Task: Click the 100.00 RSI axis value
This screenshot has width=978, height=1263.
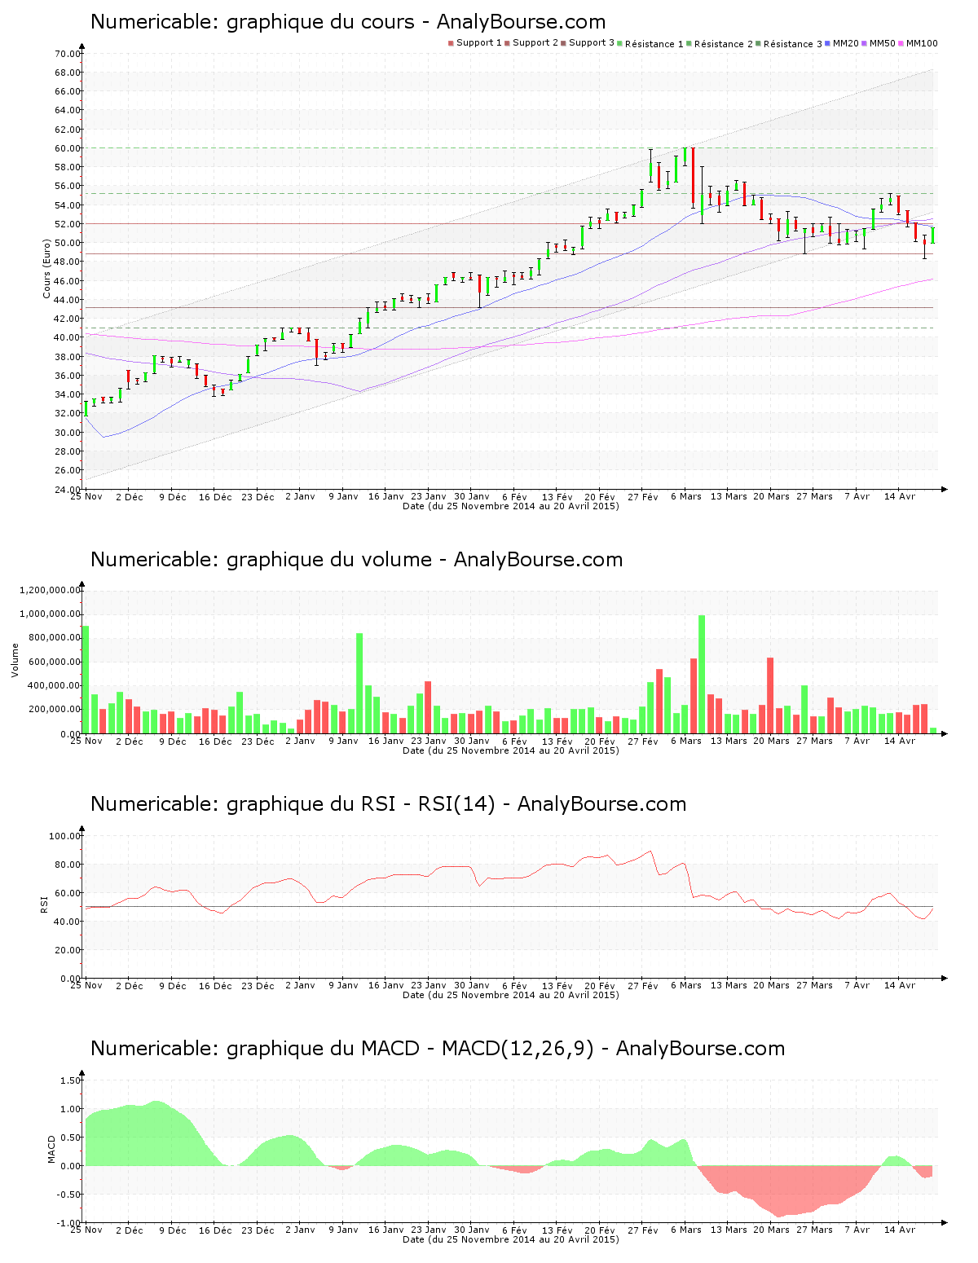Action: point(65,836)
